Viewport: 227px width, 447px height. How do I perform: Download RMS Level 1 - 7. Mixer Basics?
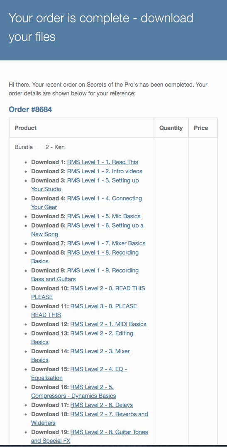point(106,243)
